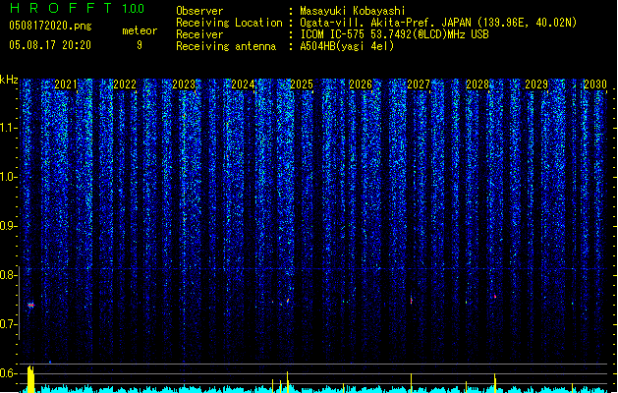Click the red meteor echo just before 2027
Viewport: 618px width, 393px height.
tap(411, 301)
